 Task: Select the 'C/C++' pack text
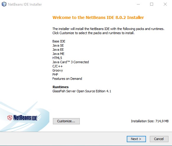coord(57,66)
